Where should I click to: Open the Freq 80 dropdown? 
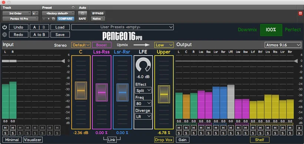pyautogui.click(x=143, y=104)
